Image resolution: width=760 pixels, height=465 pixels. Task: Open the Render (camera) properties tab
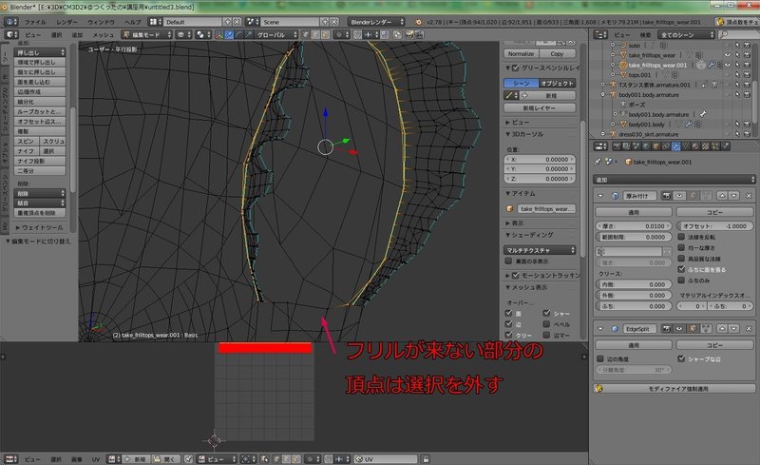pyautogui.click(x=617, y=146)
